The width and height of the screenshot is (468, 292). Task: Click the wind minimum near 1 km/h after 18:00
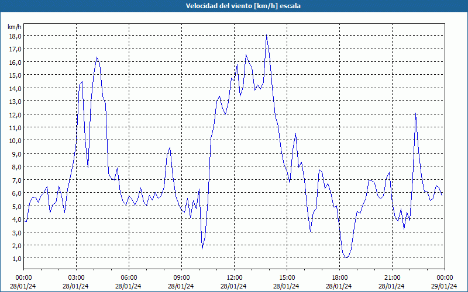point(346,258)
